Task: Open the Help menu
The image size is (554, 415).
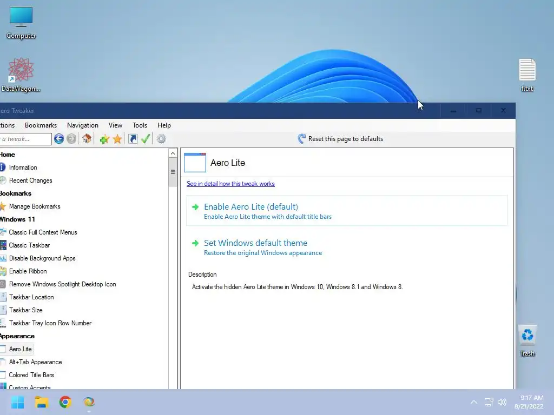Action: [x=164, y=125]
